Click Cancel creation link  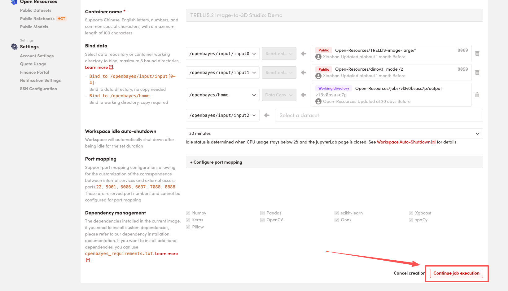tap(409, 273)
